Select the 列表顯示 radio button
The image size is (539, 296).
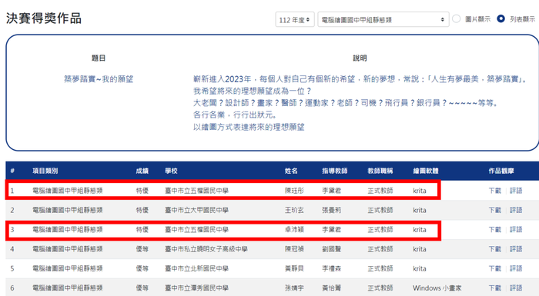pos(500,19)
